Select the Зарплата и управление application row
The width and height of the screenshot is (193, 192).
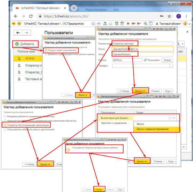116,123
